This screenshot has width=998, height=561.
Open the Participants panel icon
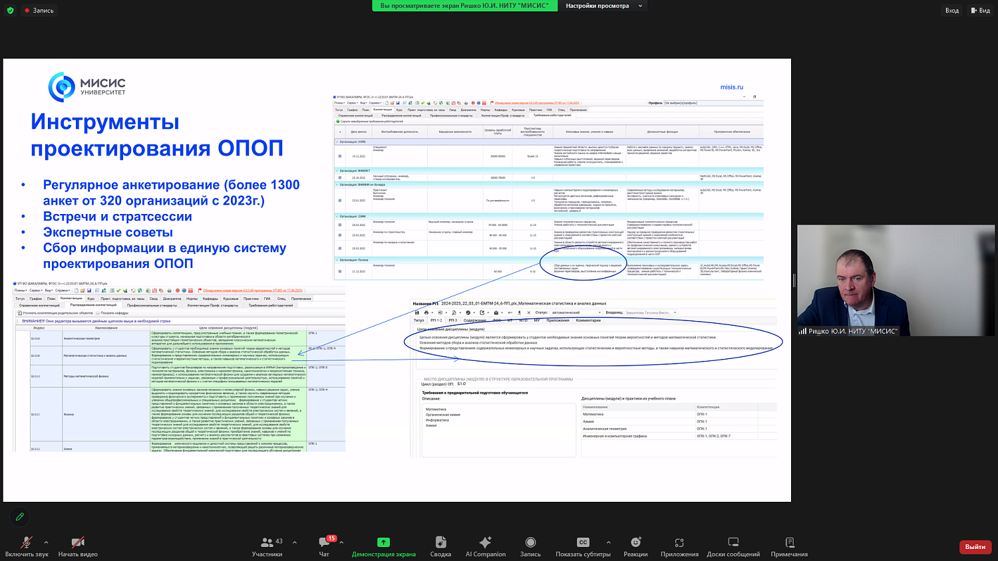267,542
